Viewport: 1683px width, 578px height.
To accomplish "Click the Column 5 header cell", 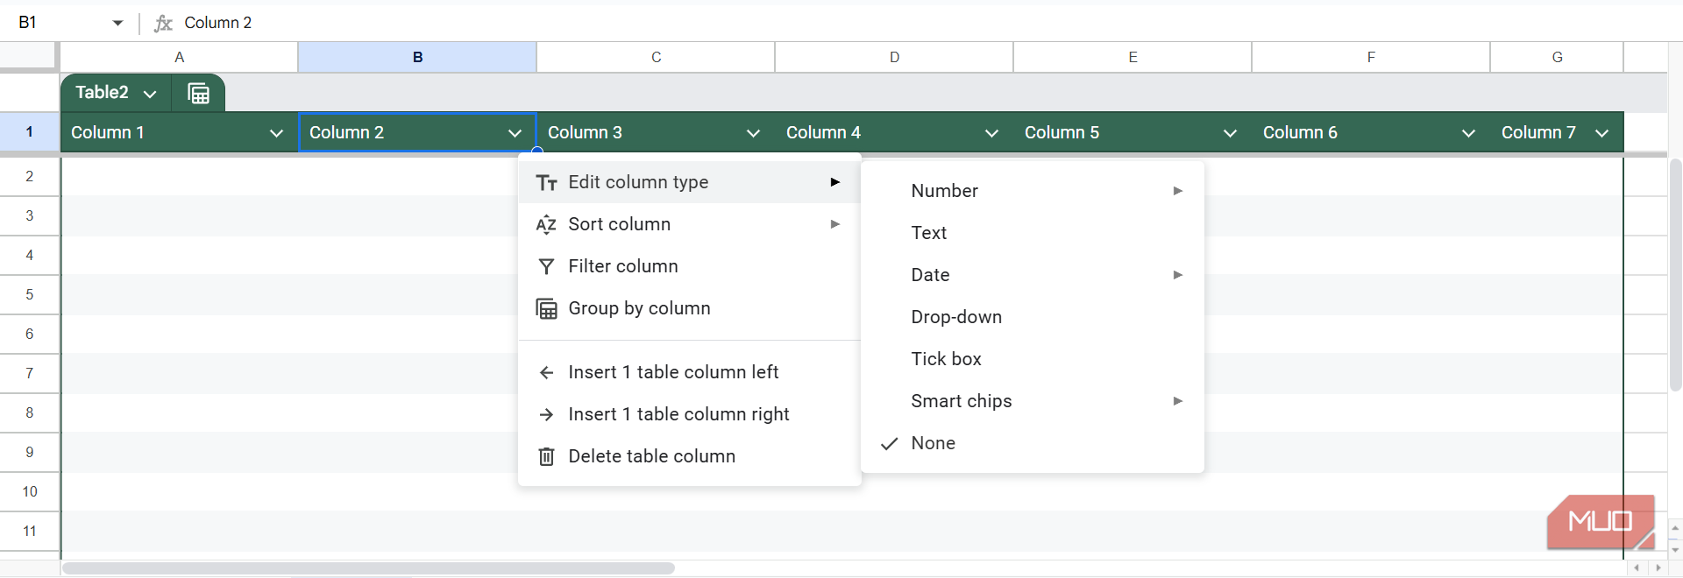I will click(1113, 133).
